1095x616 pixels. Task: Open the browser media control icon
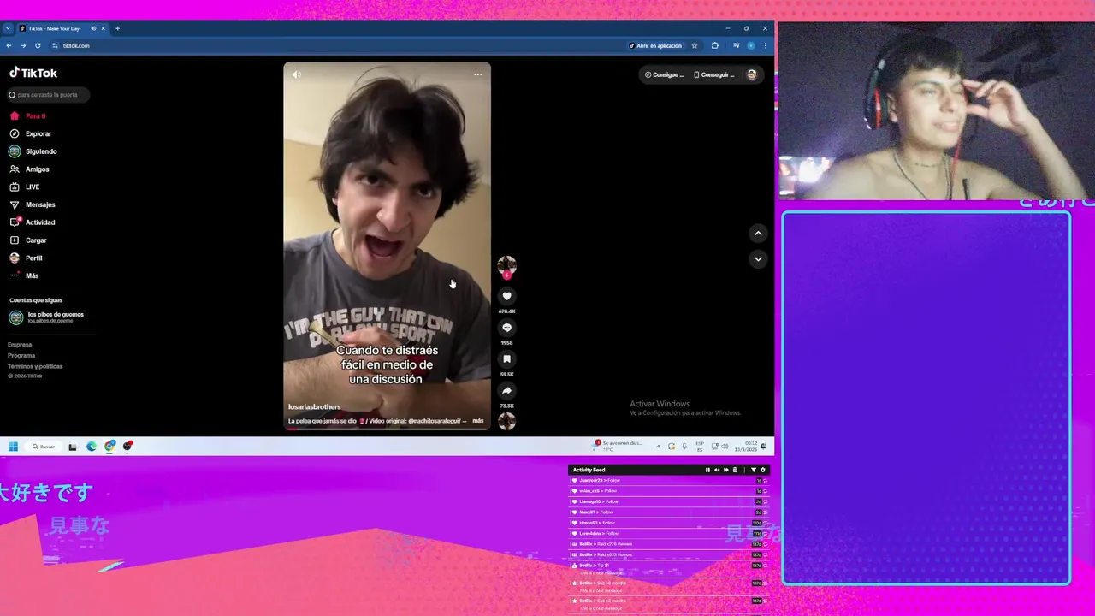736,46
